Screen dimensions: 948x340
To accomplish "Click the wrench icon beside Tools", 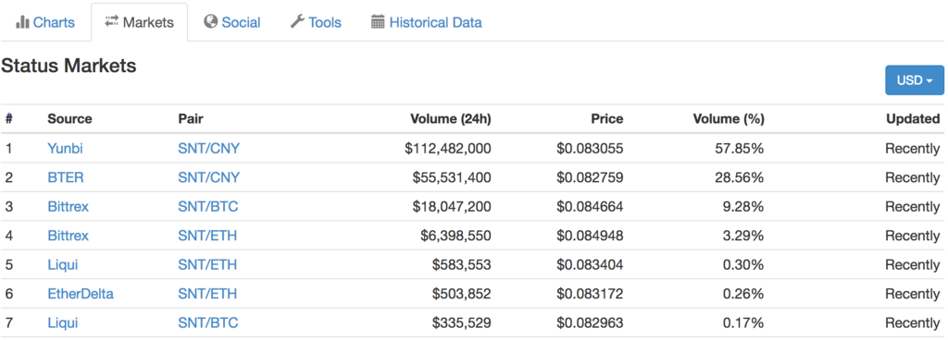I will pyautogui.click(x=297, y=22).
